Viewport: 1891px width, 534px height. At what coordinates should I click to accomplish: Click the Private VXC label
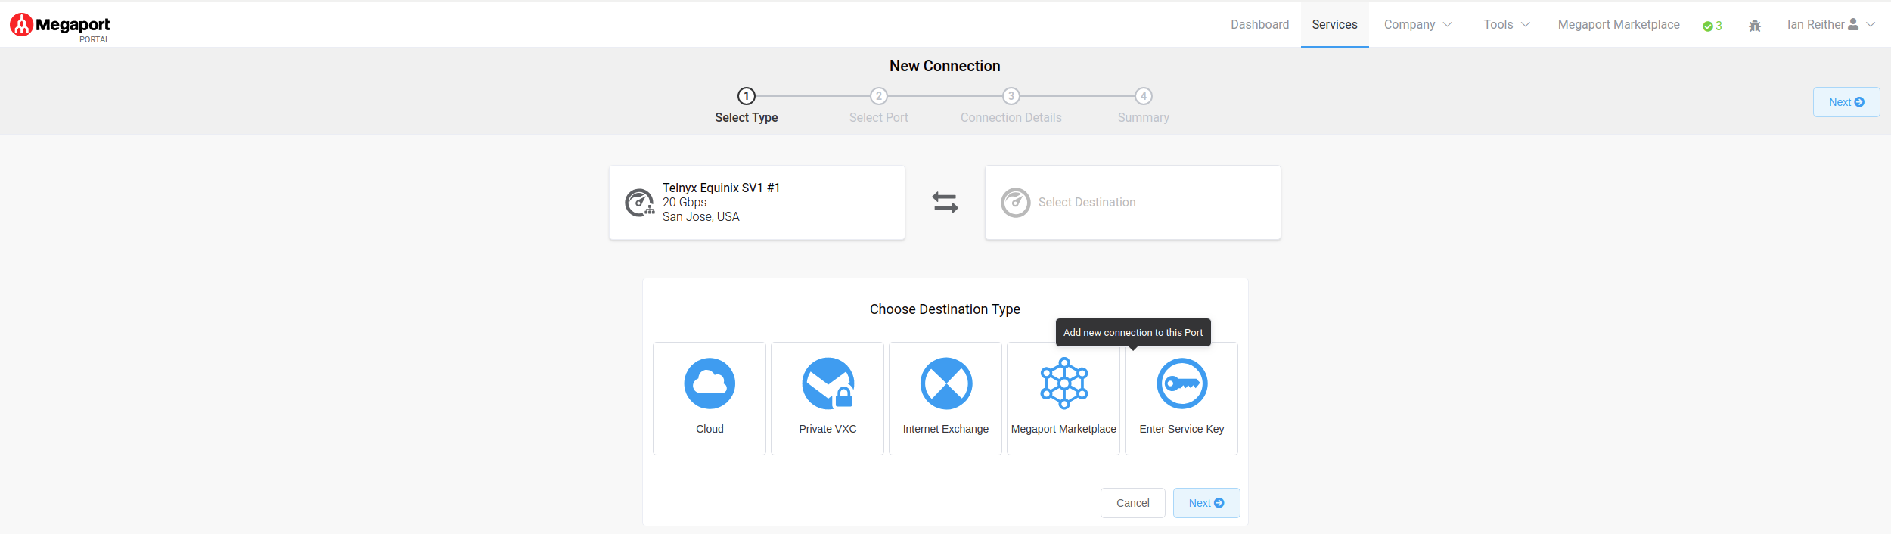tap(828, 429)
